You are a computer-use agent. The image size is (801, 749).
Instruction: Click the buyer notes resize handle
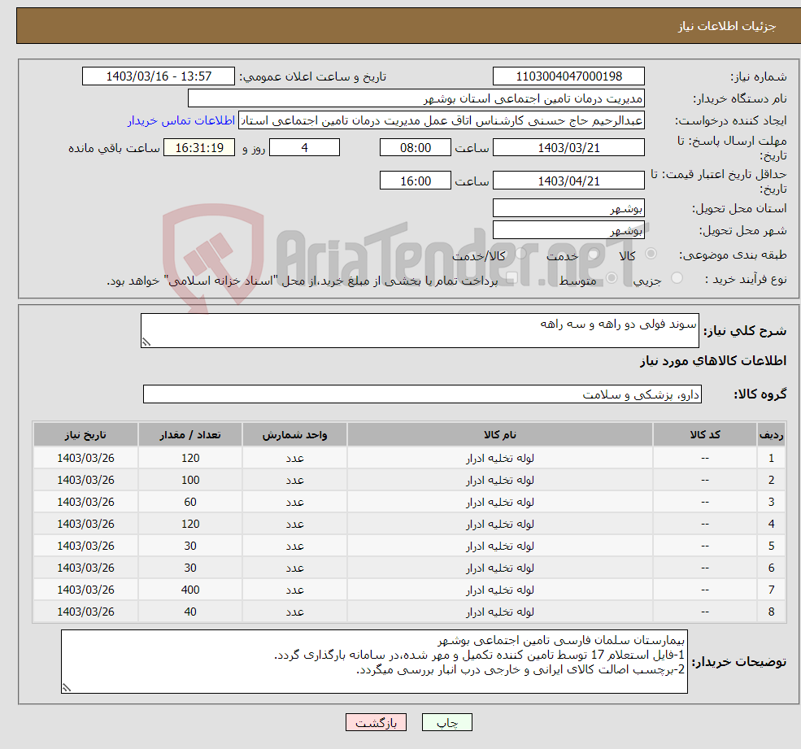click(x=67, y=688)
